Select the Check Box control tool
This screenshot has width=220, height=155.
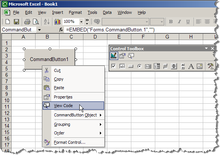[113, 66]
